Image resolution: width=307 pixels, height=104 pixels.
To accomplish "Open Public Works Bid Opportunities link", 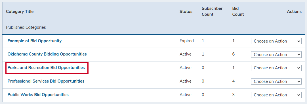I will (38, 95).
